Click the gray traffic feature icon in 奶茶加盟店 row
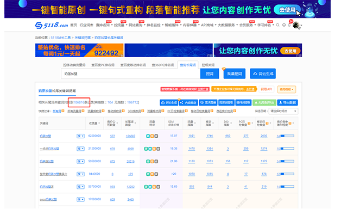The image size is (341, 209). 159,187
